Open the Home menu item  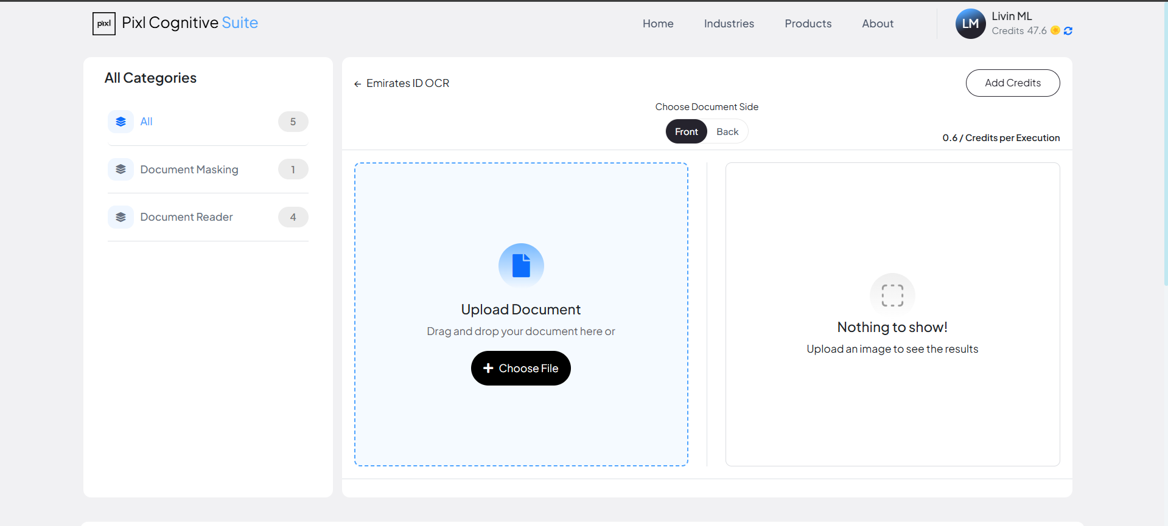point(658,24)
